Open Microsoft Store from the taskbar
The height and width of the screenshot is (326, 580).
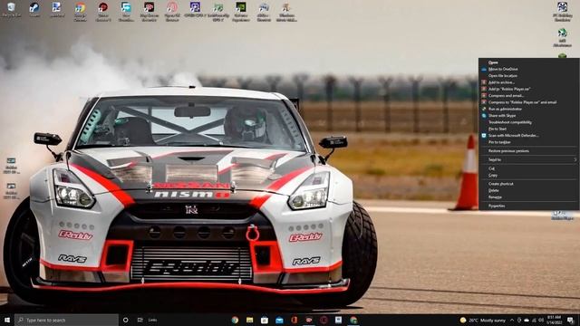(265, 320)
